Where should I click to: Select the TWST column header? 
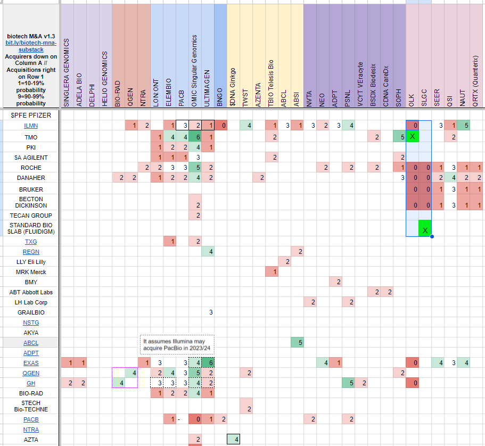click(x=246, y=56)
